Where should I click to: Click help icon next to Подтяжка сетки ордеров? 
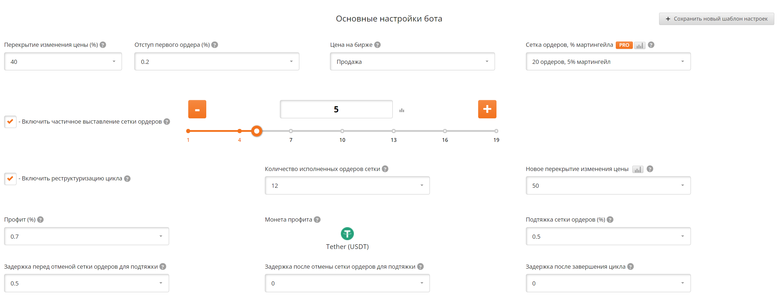(x=610, y=220)
